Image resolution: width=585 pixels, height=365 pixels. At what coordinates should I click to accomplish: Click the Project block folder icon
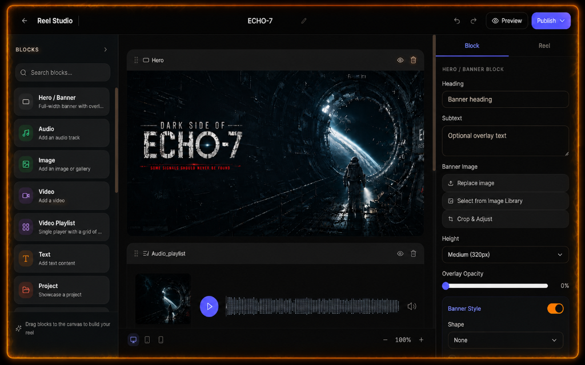26,290
